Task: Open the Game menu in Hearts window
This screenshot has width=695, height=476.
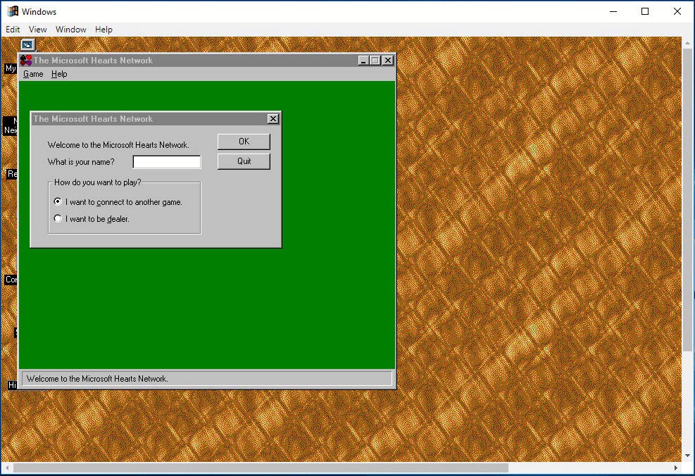Action: pos(33,74)
